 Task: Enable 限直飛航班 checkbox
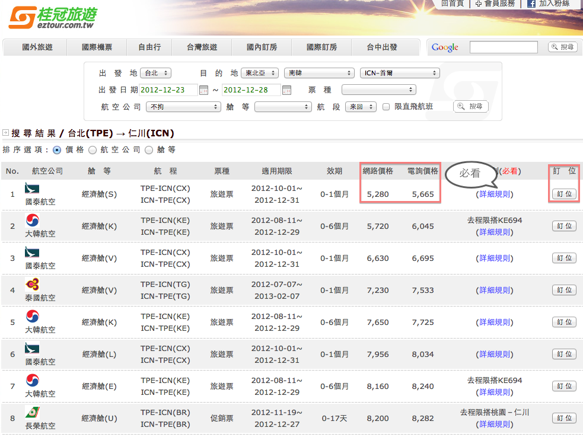pyautogui.click(x=386, y=107)
